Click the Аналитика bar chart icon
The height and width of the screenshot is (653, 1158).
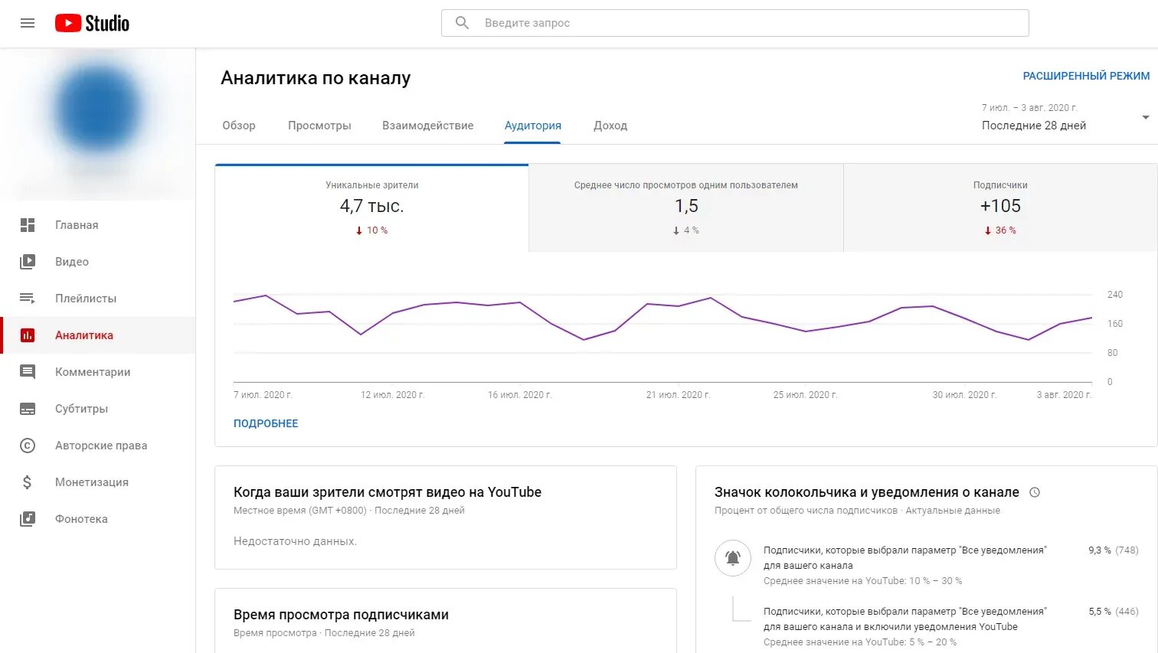[28, 335]
